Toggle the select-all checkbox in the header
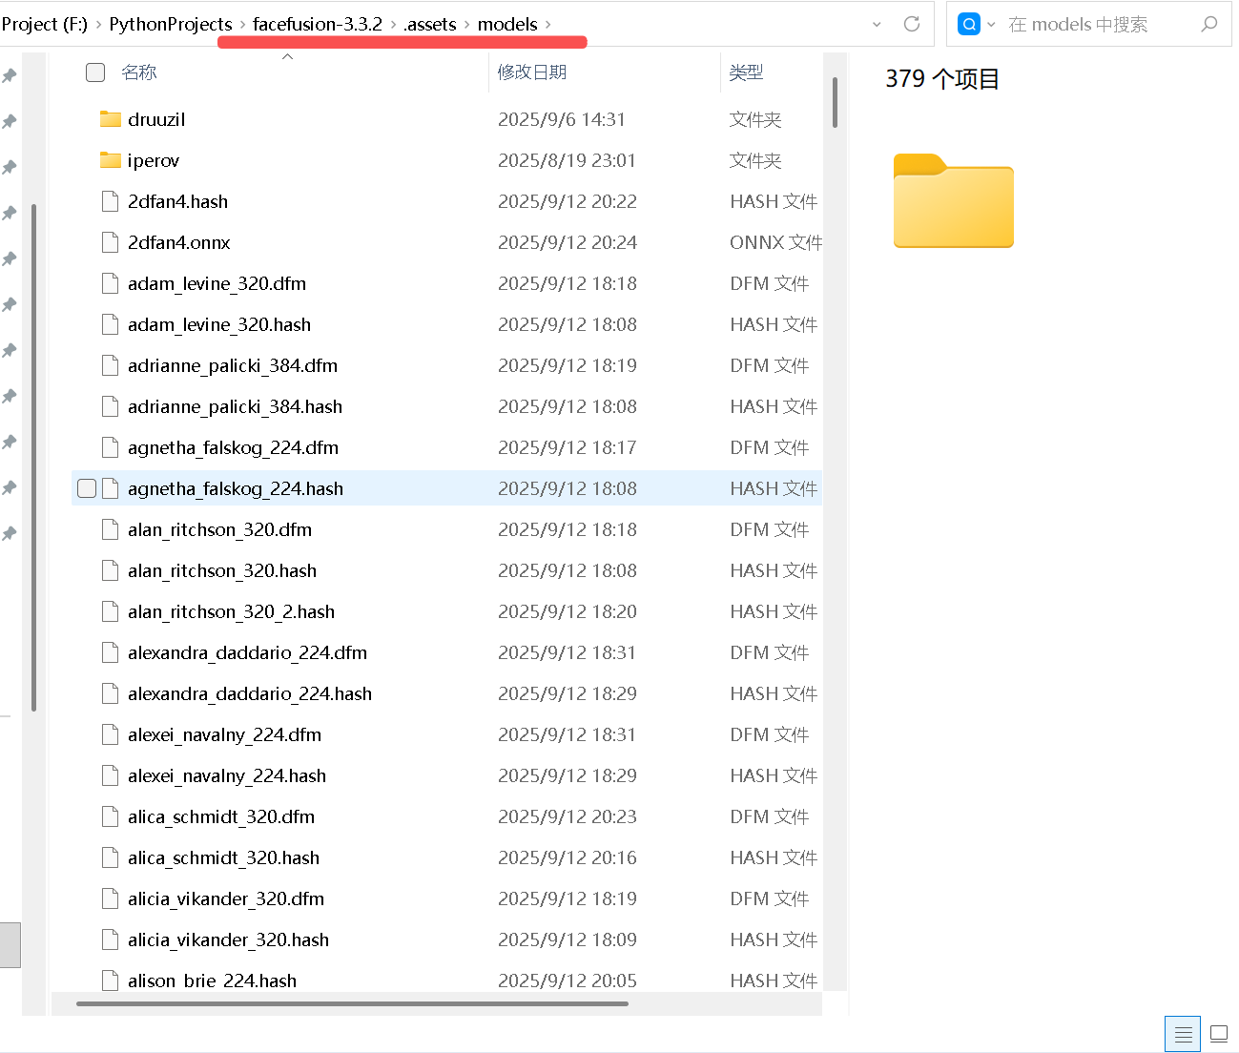 pyautogui.click(x=95, y=72)
